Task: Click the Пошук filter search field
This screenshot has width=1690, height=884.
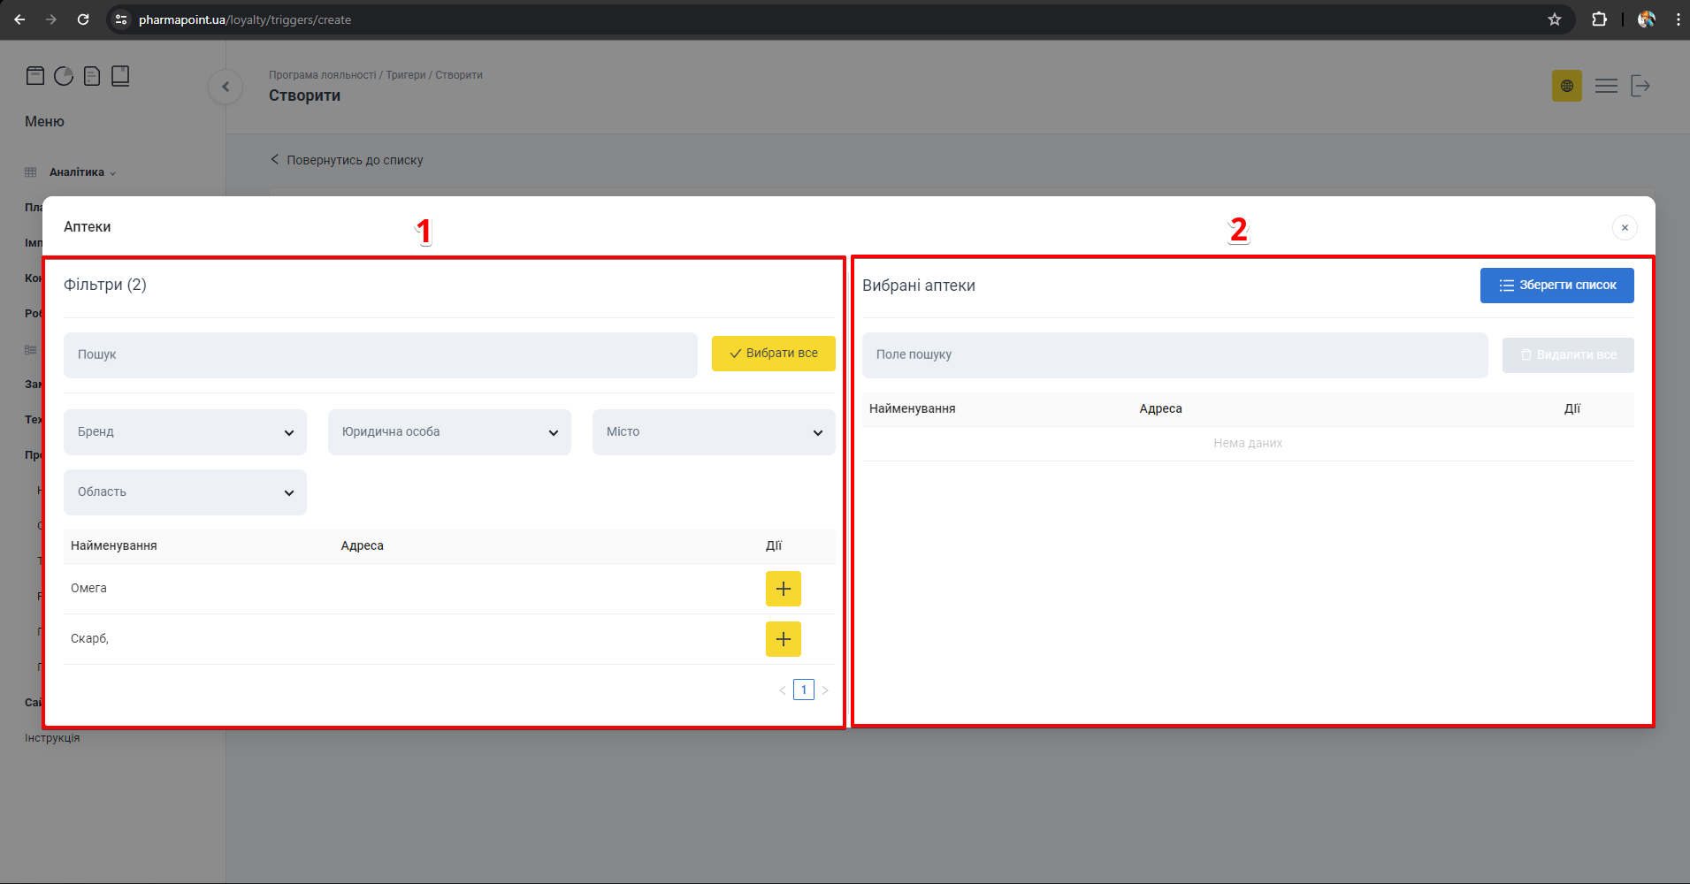Action: pos(380,355)
